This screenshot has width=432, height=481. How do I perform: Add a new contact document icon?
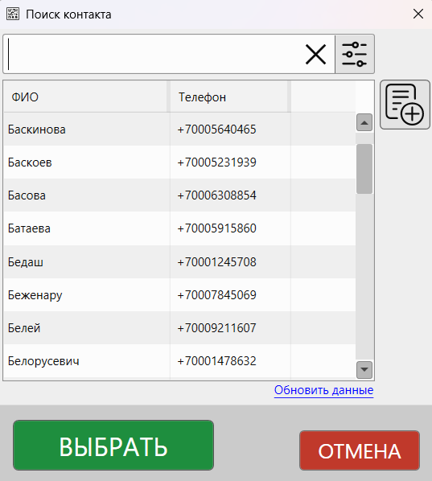pyautogui.click(x=405, y=105)
